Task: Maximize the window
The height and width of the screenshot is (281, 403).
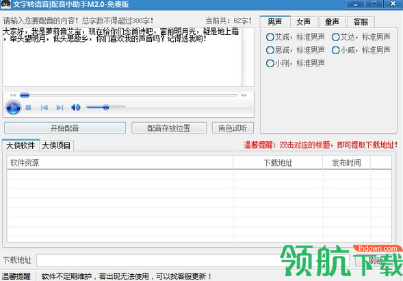Action: 374,4
